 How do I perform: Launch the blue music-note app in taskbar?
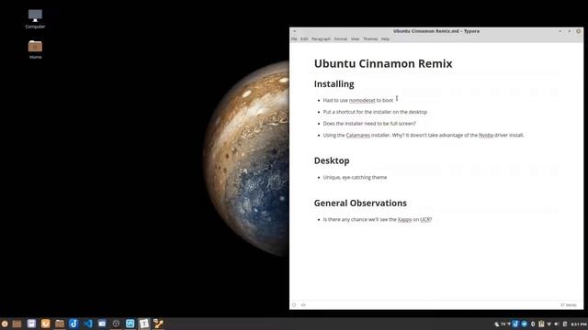point(73,324)
